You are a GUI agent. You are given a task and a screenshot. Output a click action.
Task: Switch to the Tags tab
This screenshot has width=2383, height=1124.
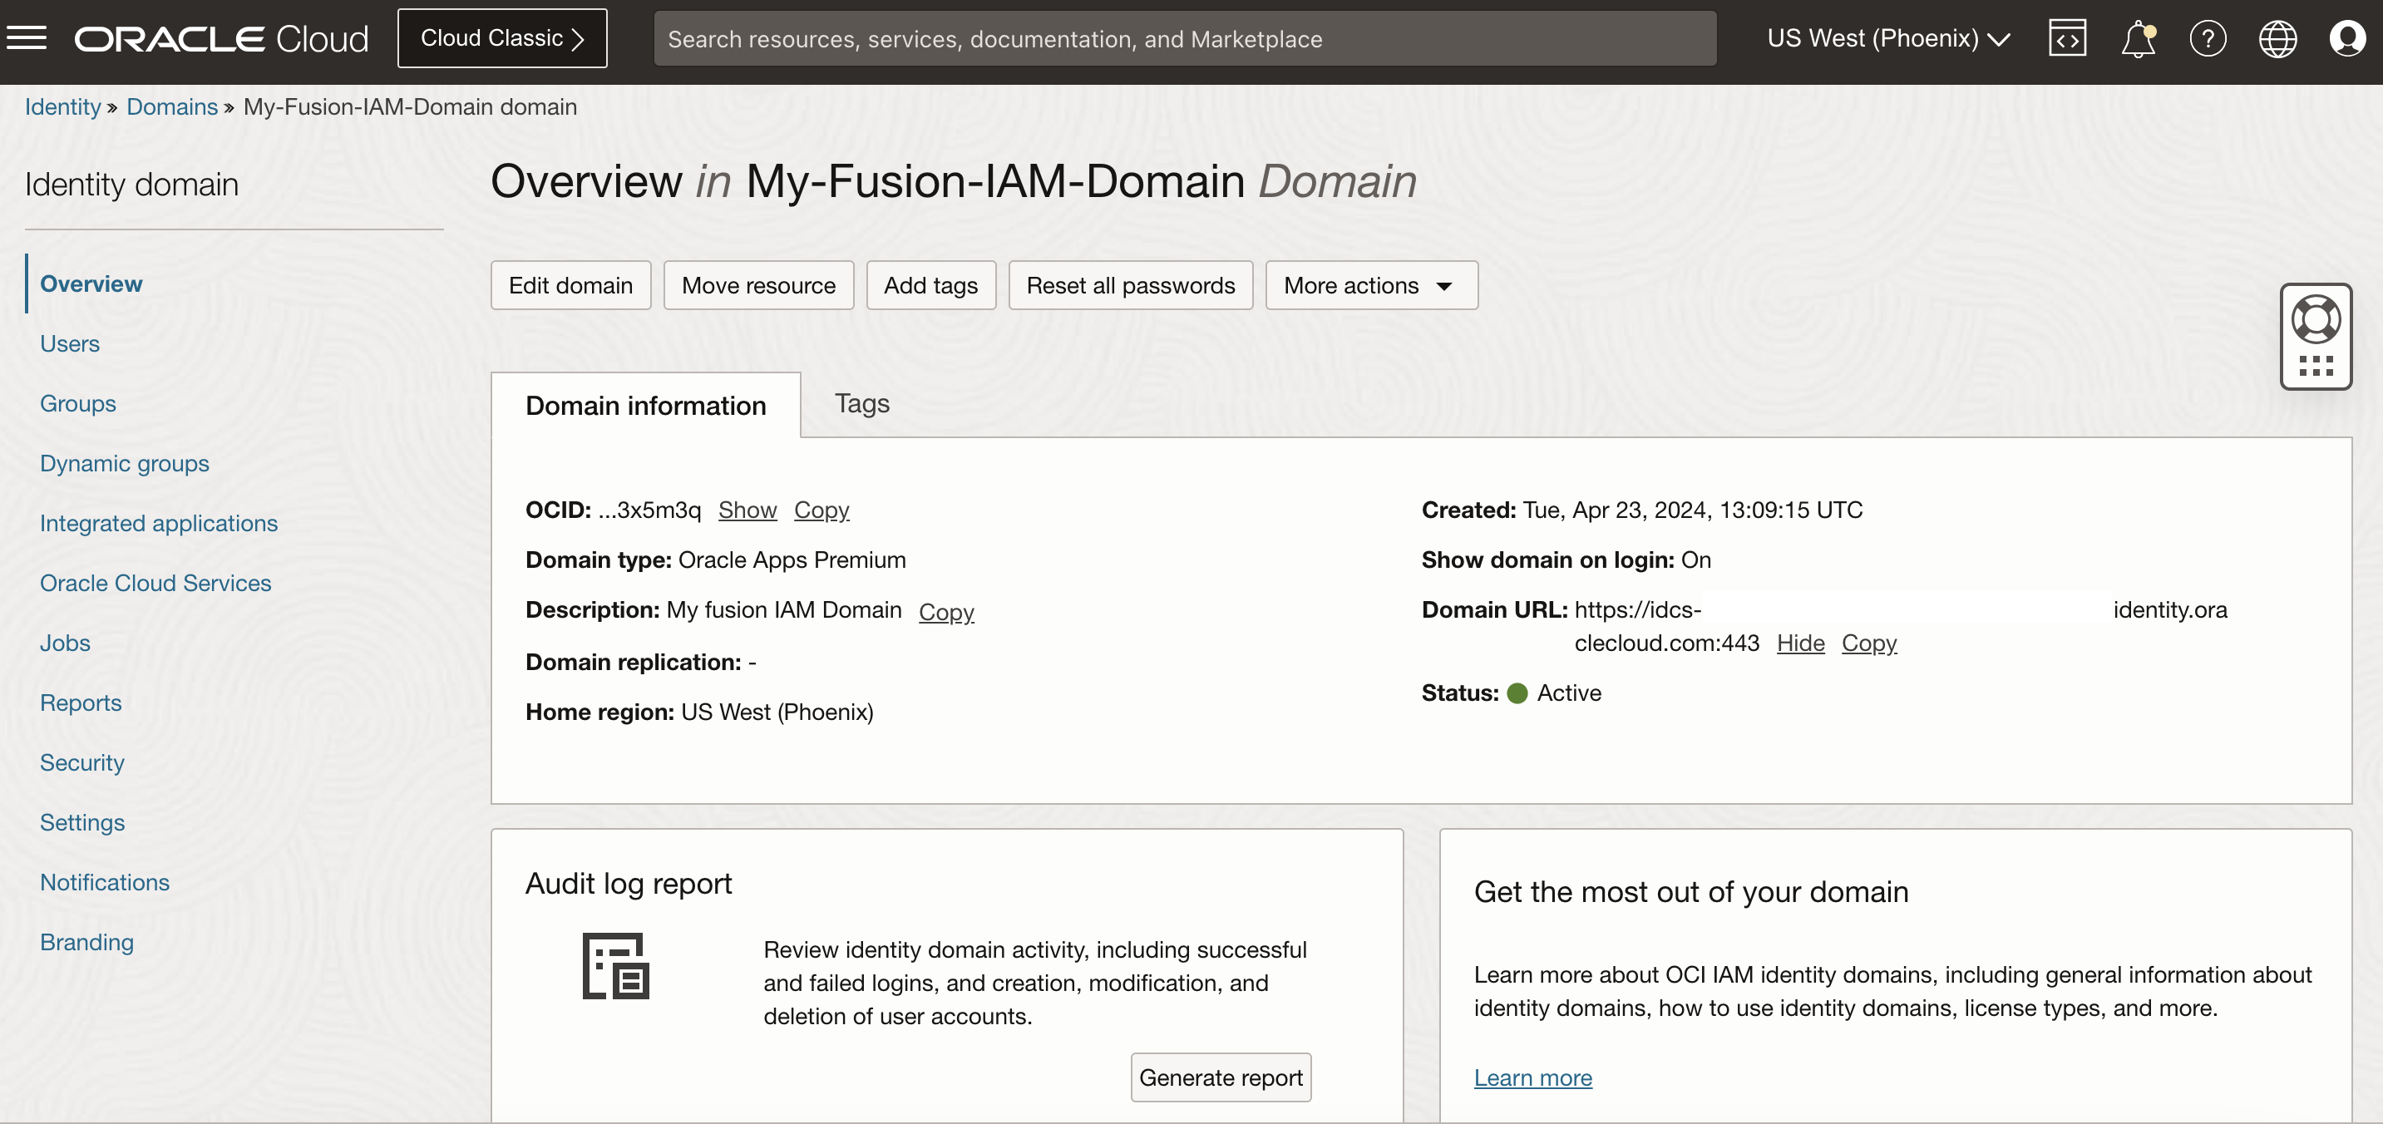click(x=861, y=403)
